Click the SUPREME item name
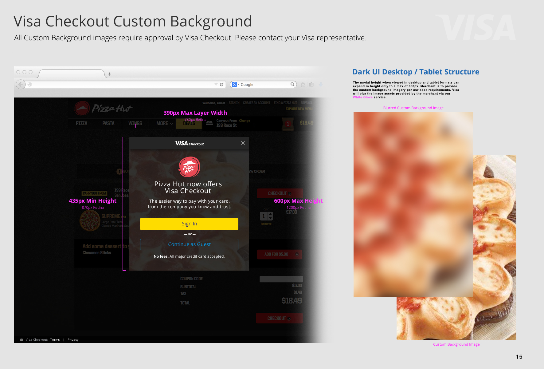 111,216
